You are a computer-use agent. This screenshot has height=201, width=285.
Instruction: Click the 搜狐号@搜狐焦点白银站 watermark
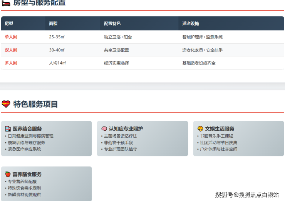(247, 194)
